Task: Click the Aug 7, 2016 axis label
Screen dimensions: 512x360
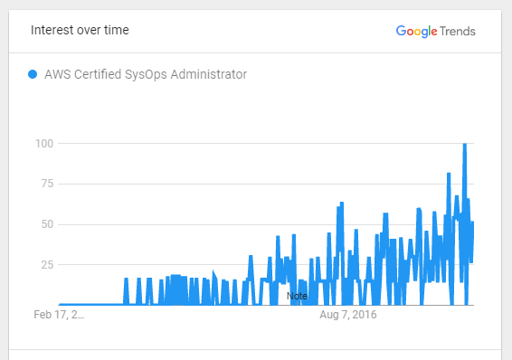Action: (348, 315)
